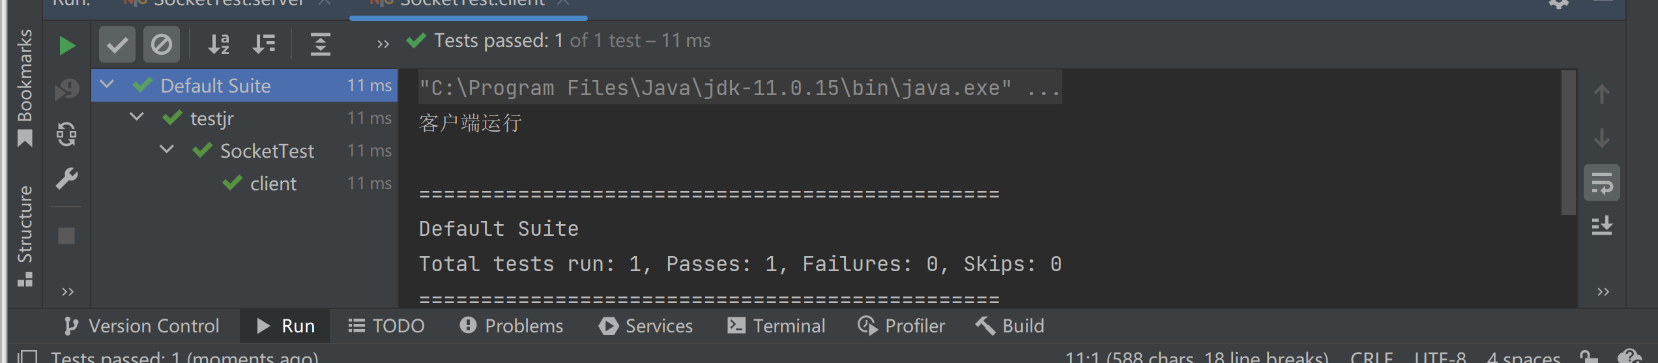Image resolution: width=1658 pixels, height=363 pixels.
Task: Open the Terminal tool window tab
Action: point(776,326)
